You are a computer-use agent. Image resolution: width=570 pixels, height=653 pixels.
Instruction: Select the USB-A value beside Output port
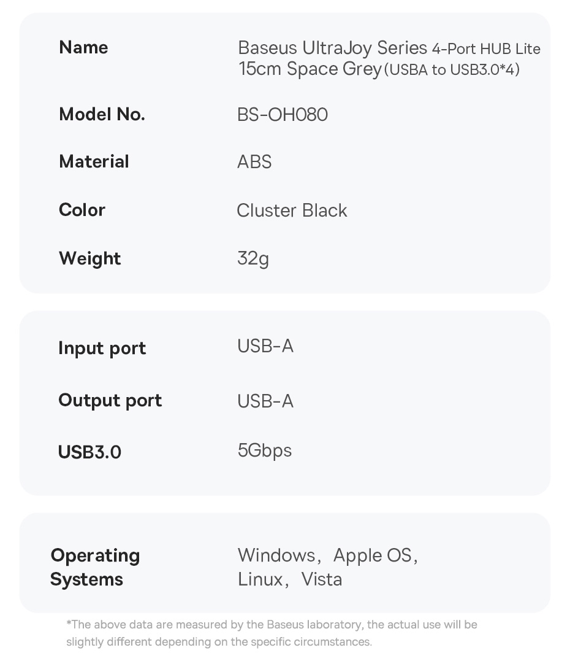click(x=265, y=401)
